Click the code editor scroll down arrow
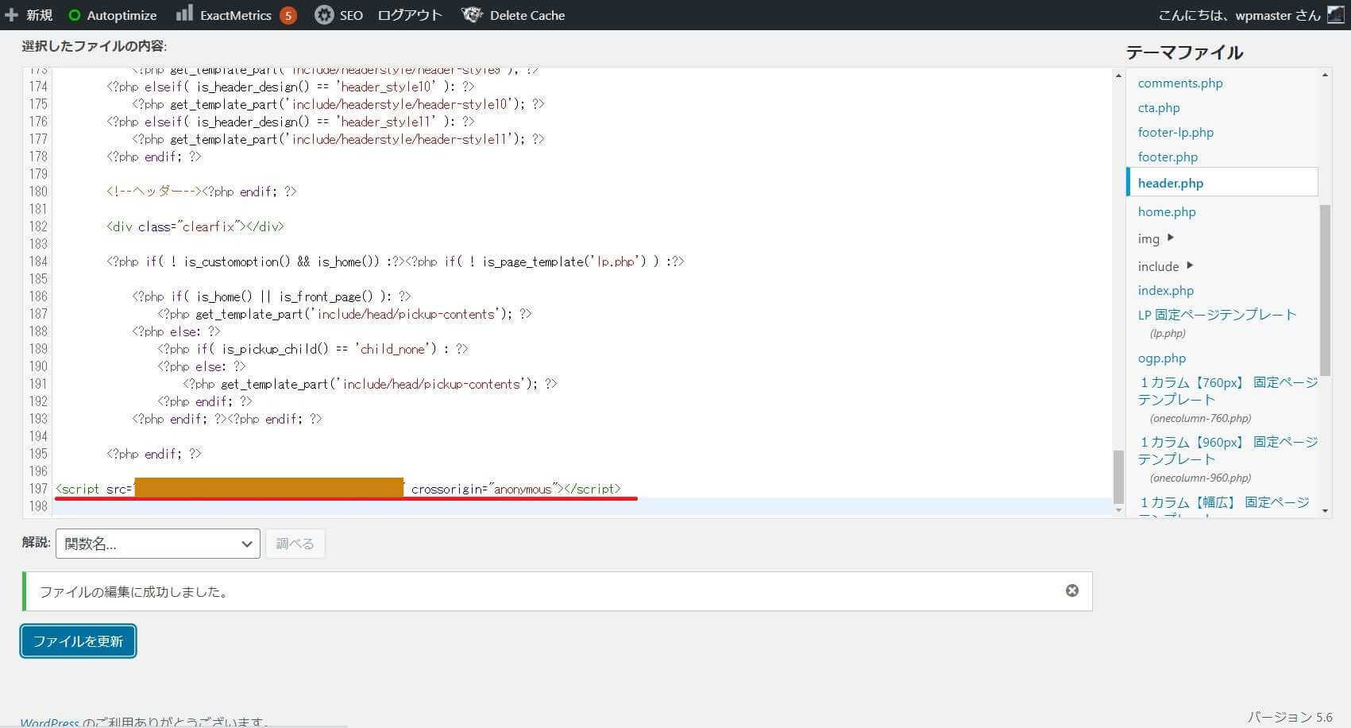This screenshot has width=1351, height=728. 1118,510
